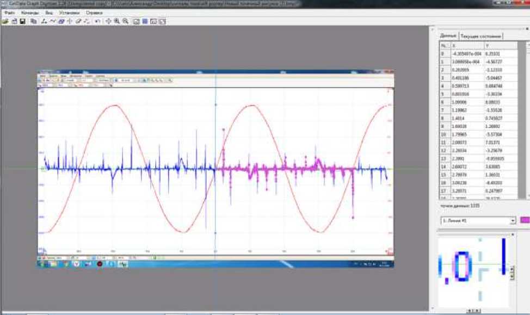
Task: Switch to the Данные tab
Action: pos(448,36)
